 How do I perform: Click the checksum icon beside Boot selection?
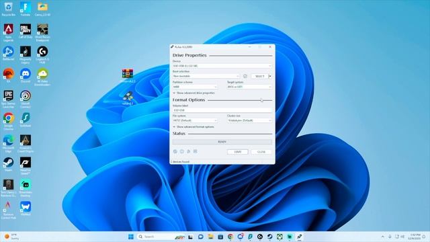coord(245,76)
